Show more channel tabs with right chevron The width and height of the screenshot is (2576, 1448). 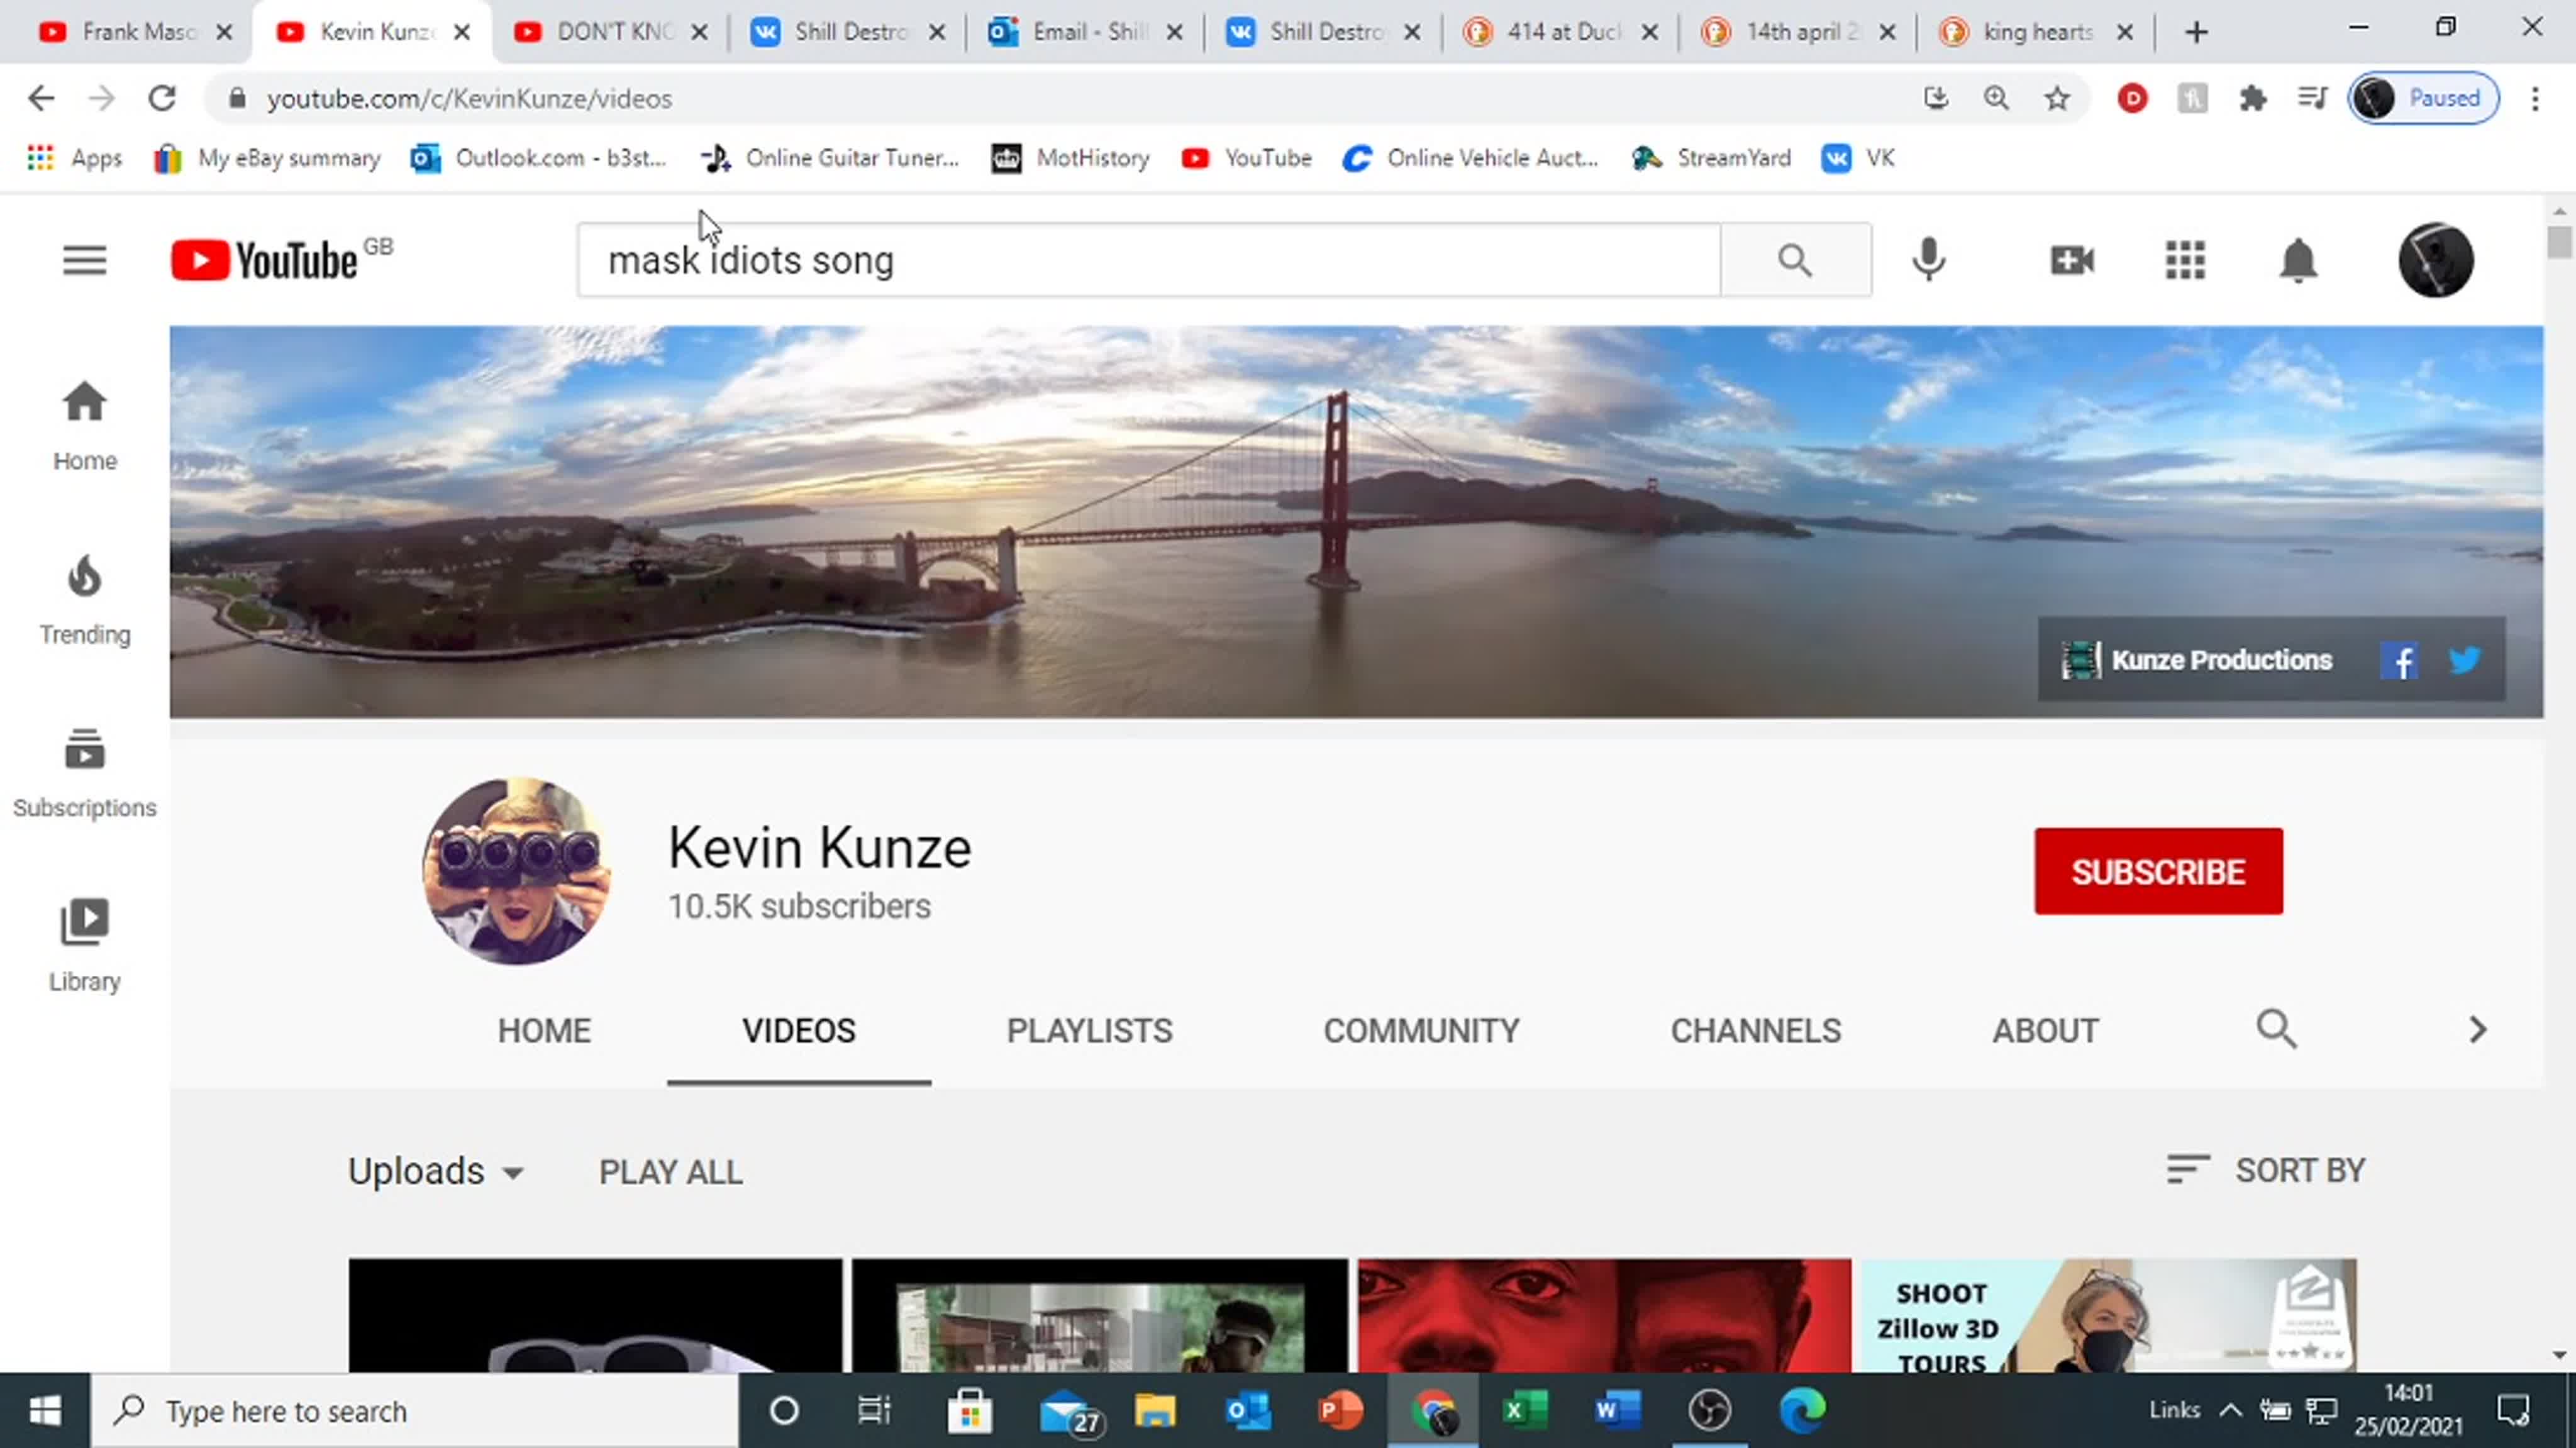click(2477, 1029)
